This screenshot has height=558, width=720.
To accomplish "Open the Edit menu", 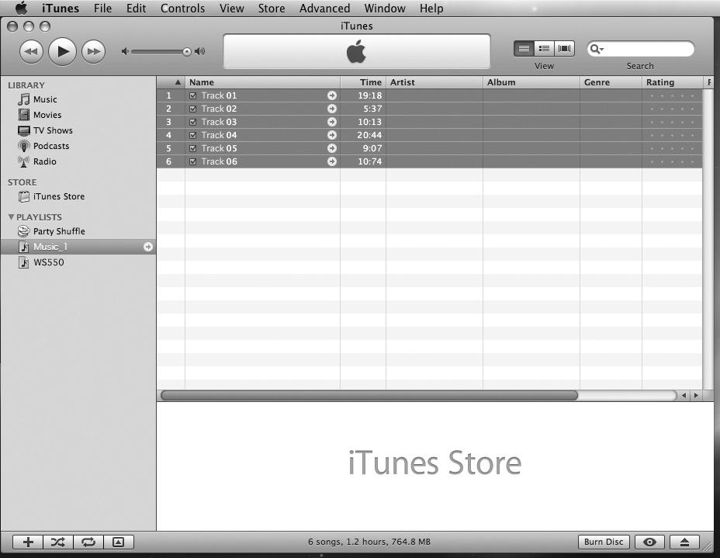I will click(137, 9).
